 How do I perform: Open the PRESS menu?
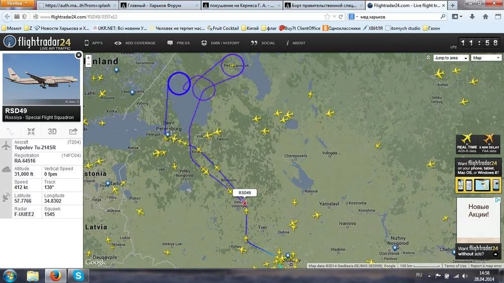[x=178, y=43]
